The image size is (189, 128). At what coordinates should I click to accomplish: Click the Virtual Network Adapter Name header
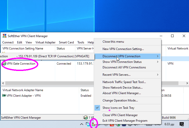pos(40,90)
